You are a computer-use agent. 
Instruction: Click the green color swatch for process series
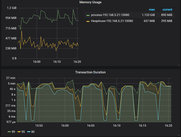click(88, 15)
